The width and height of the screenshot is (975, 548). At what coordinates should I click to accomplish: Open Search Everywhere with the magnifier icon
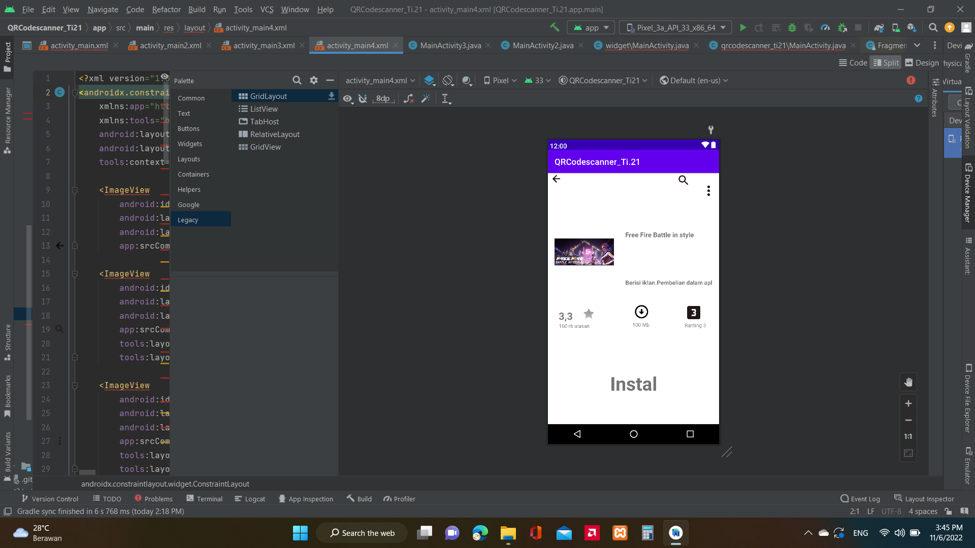click(933, 27)
